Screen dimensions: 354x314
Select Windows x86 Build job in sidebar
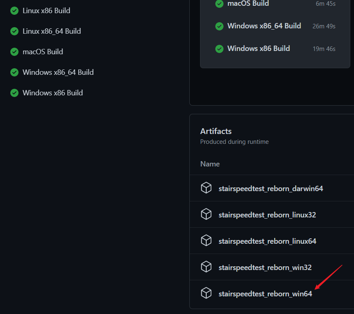click(x=53, y=93)
